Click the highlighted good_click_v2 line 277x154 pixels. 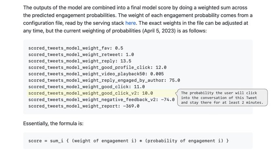click(90, 93)
